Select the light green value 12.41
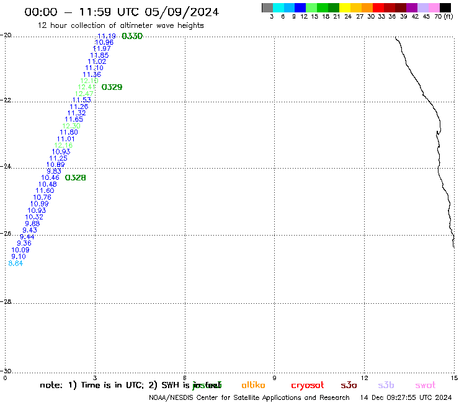Screen dimensions: 459x403 87,87
